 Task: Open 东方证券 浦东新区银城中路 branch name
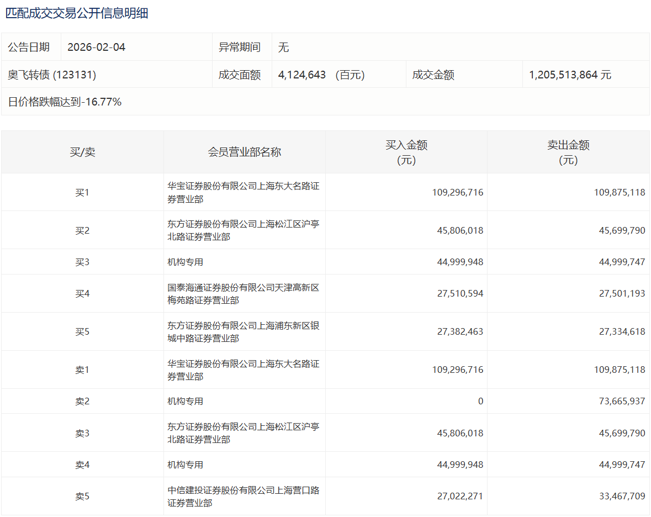pyautogui.click(x=243, y=332)
